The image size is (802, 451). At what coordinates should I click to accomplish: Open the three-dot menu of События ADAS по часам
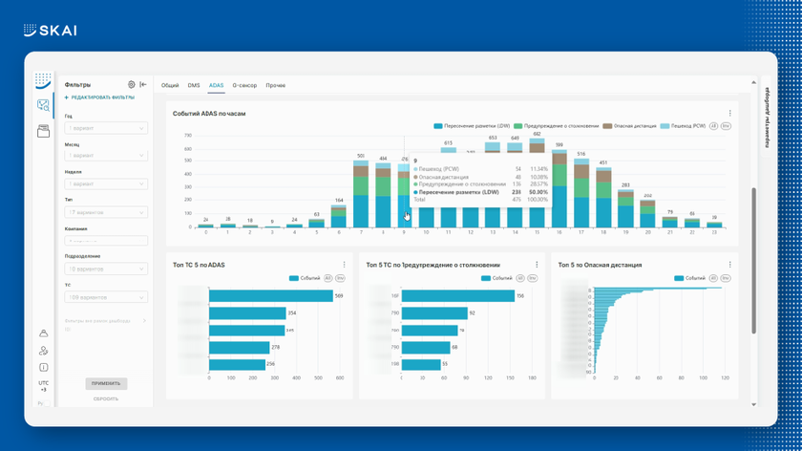pyautogui.click(x=730, y=114)
